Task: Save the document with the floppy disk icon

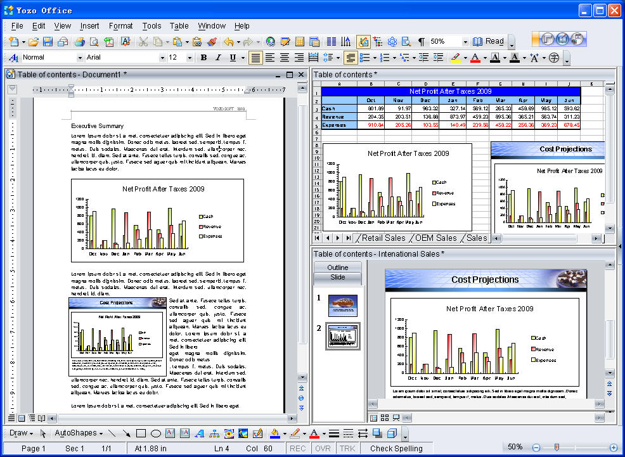Action: (x=48, y=41)
